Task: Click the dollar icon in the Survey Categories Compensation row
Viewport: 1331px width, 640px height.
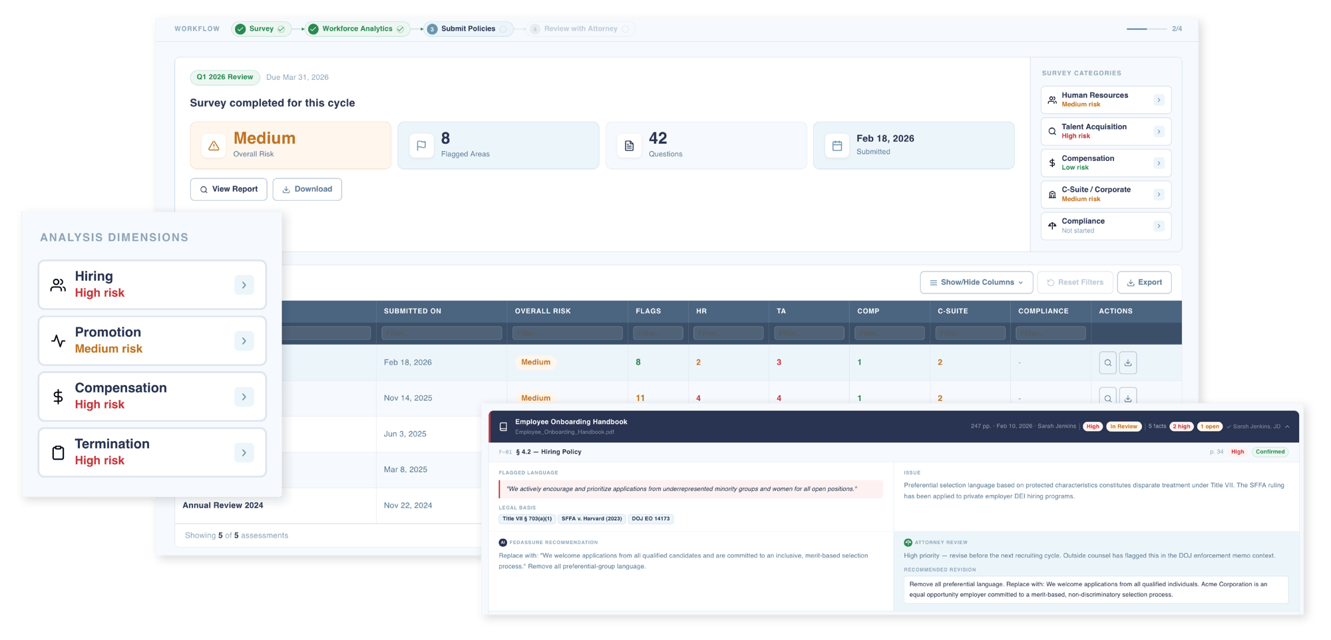Action: click(1052, 163)
